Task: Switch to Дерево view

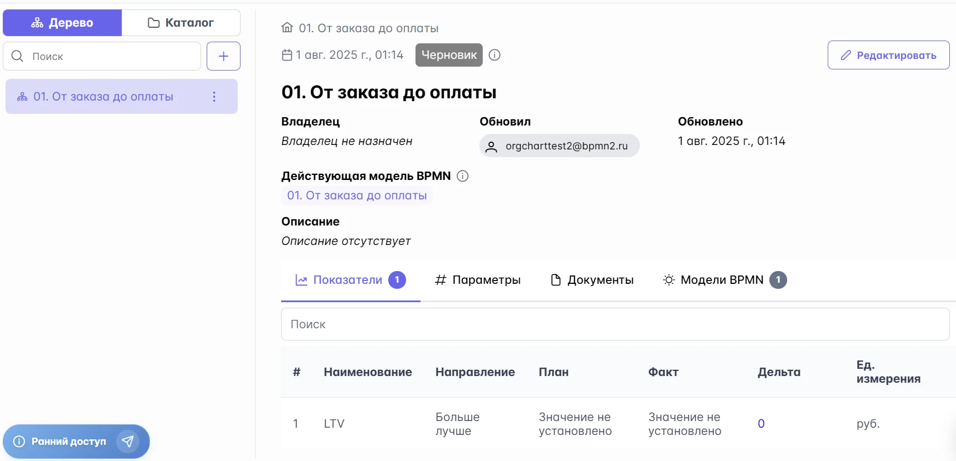Action: coord(62,23)
